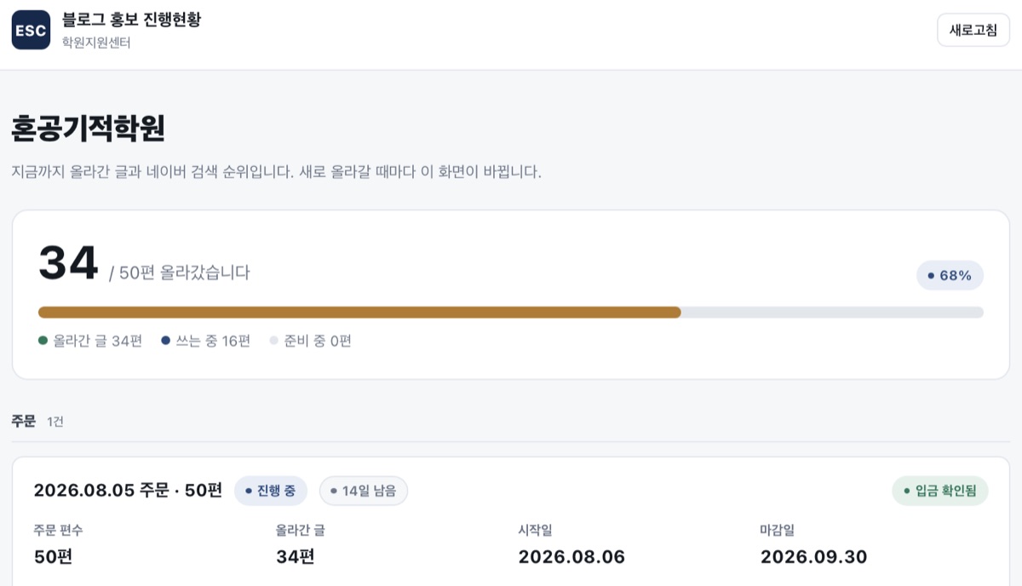Click the 입금 확인됨 payment badge
Image resolution: width=1022 pixels, height=586 pixels.
(940, 491)
